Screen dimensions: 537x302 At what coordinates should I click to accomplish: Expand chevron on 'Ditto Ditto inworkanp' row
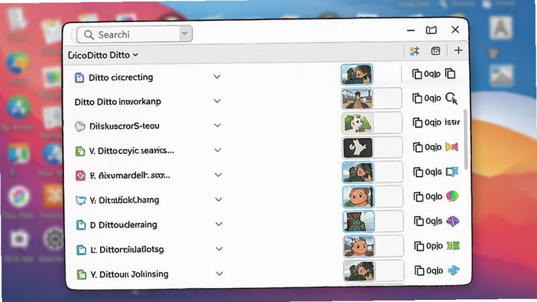[x=217, y=101]
